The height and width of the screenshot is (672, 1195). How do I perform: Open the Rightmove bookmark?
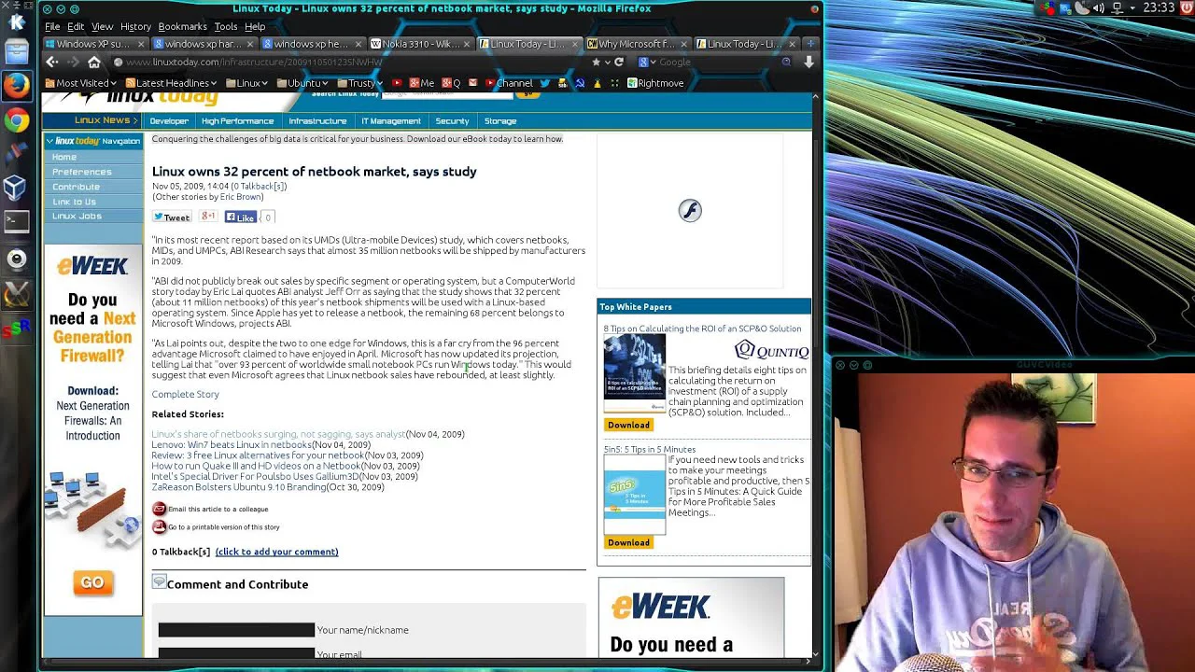coord(654,83)
